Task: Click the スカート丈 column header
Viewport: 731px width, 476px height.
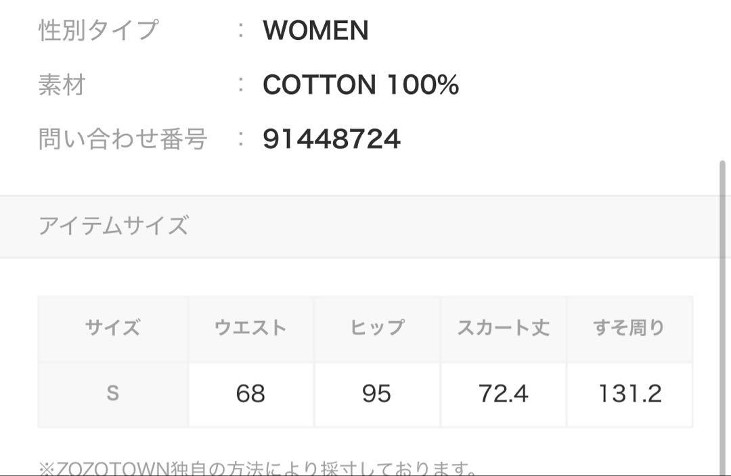Action: [x=503, y=328]
